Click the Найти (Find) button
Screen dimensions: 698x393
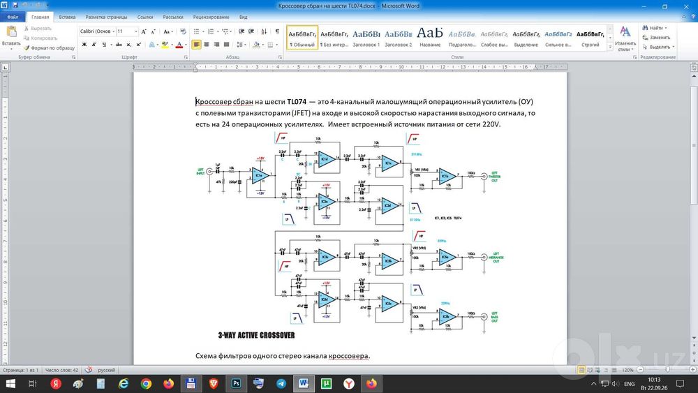tap(655, 28)
